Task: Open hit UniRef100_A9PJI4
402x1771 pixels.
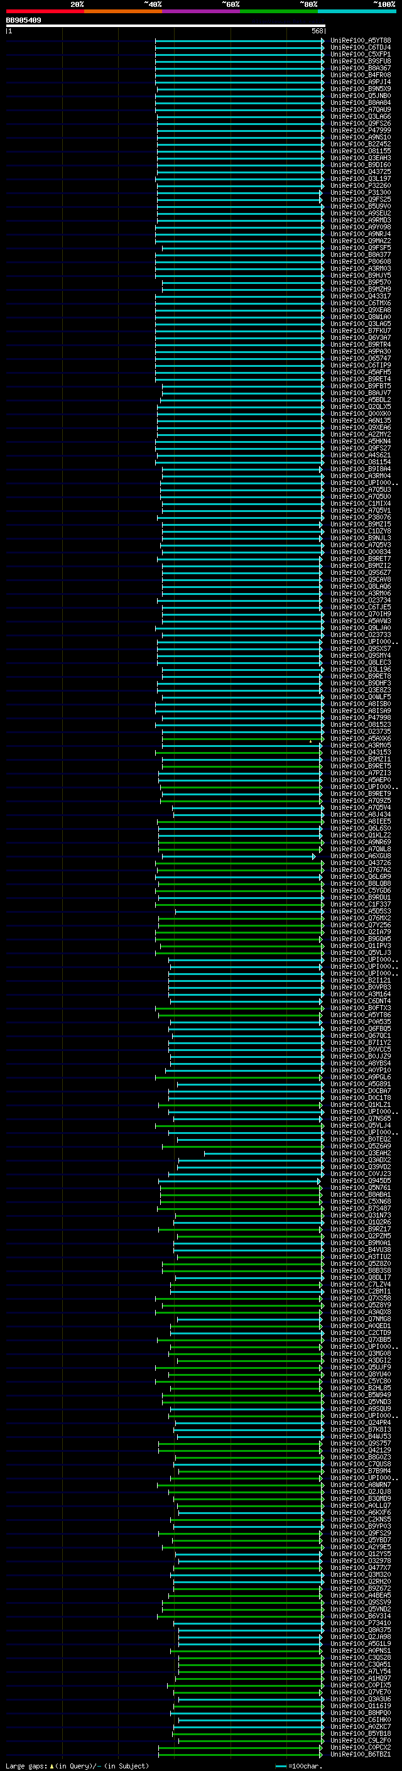Action: coord(361,82)
